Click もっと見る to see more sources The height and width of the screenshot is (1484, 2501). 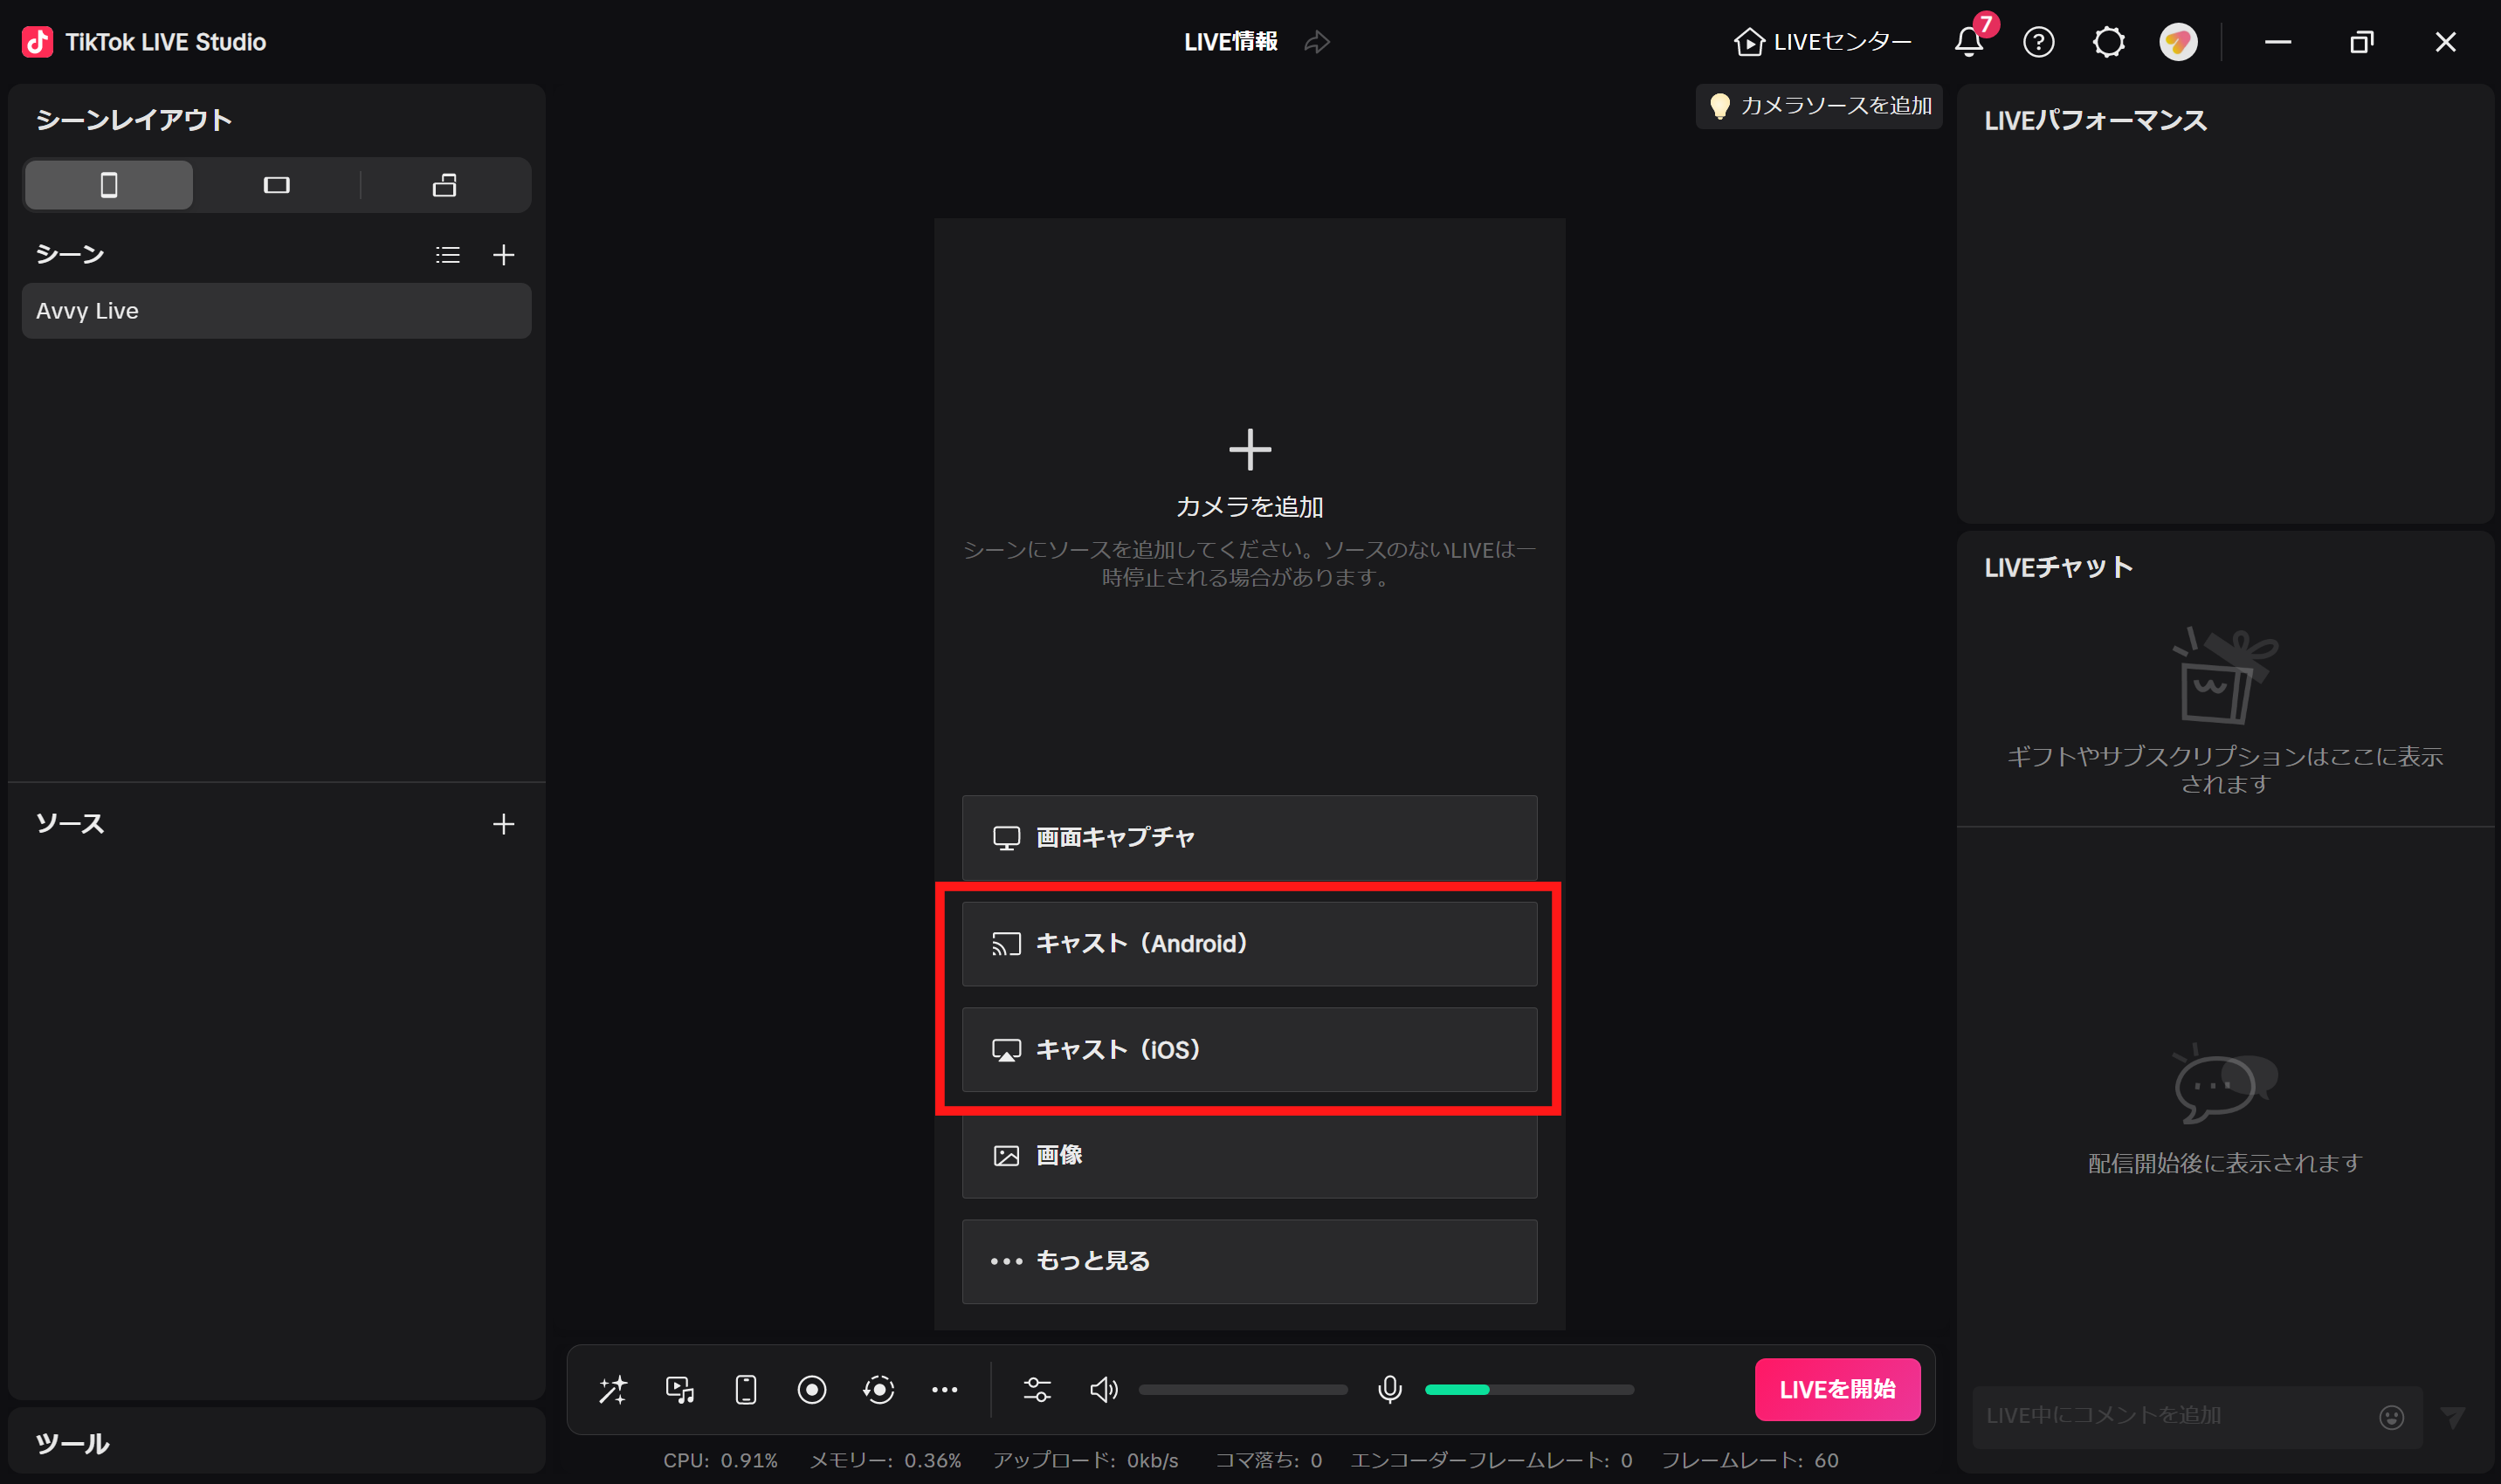(x=1250, y=1262)
